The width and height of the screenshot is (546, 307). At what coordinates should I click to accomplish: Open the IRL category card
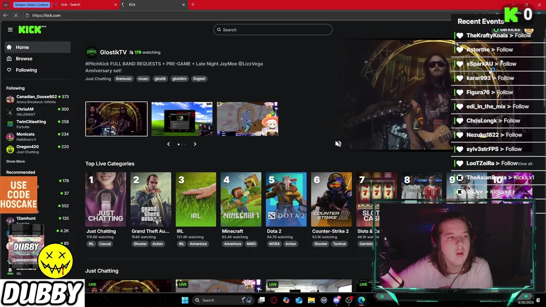(x=196, y=199)
